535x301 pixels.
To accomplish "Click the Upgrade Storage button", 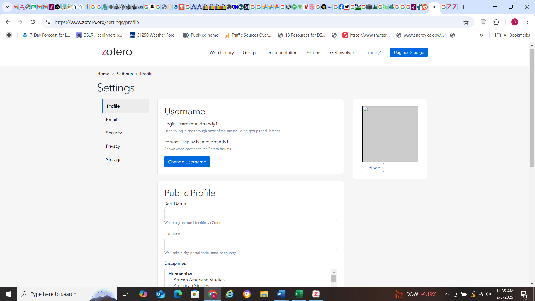I will (408, 52).
